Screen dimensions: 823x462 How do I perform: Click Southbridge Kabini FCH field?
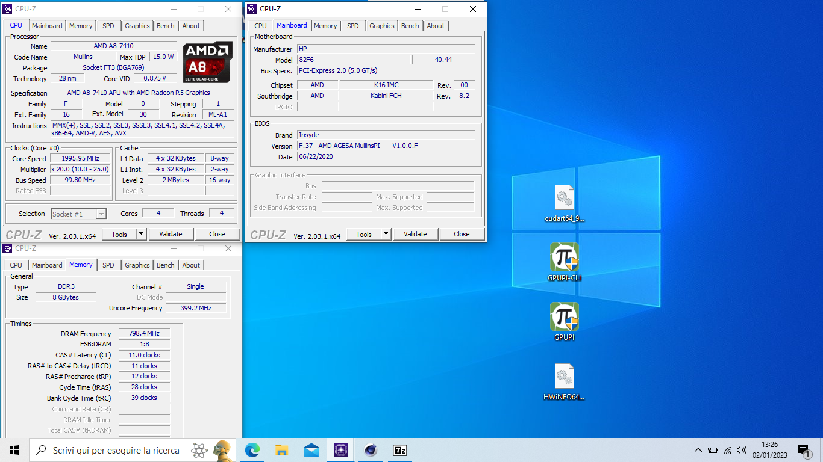coord(386,96)
